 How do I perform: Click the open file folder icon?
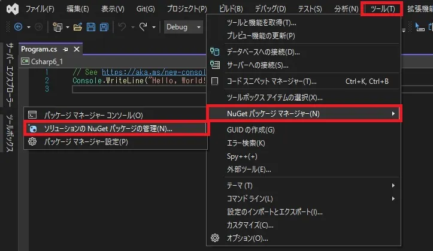click(78, 27)
